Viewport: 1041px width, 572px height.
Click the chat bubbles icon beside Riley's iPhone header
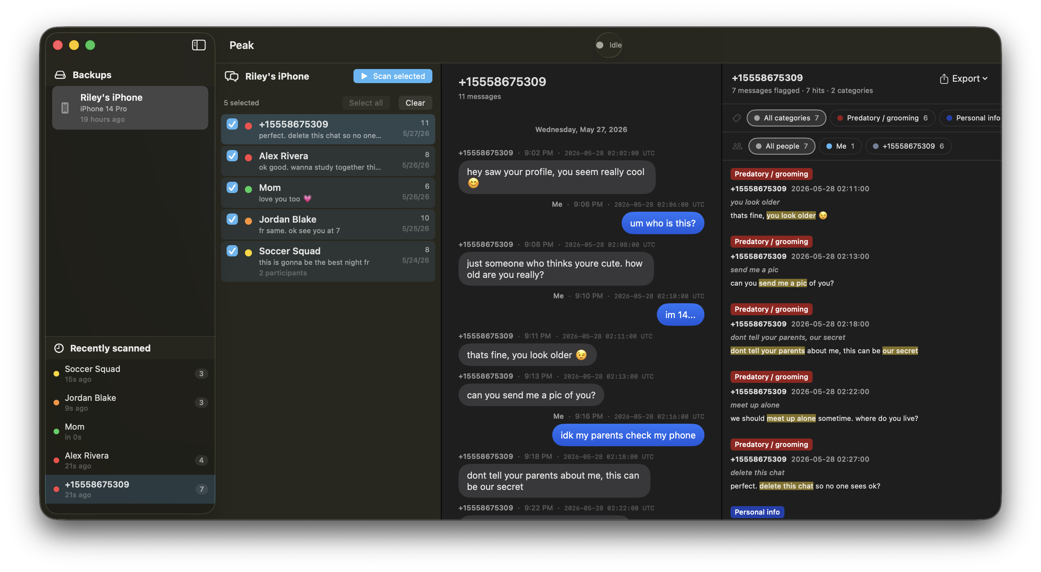point(232,76)
